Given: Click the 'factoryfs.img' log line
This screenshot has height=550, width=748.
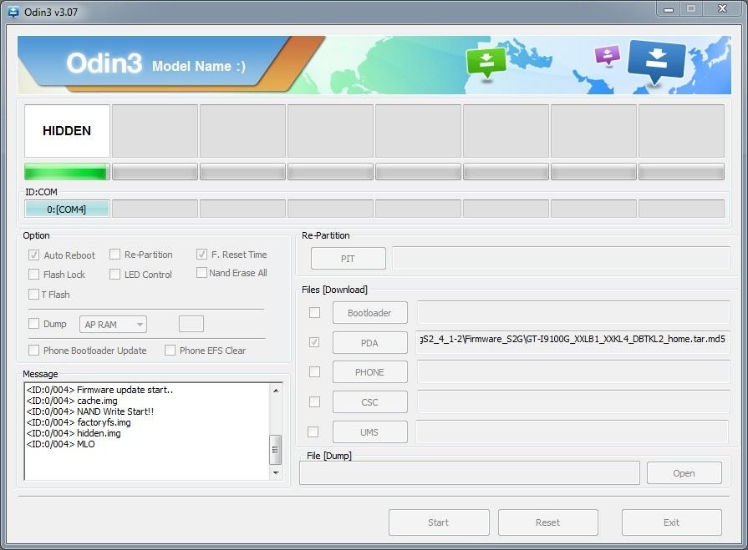Looking at the screenshot, I should pos(79,422).
